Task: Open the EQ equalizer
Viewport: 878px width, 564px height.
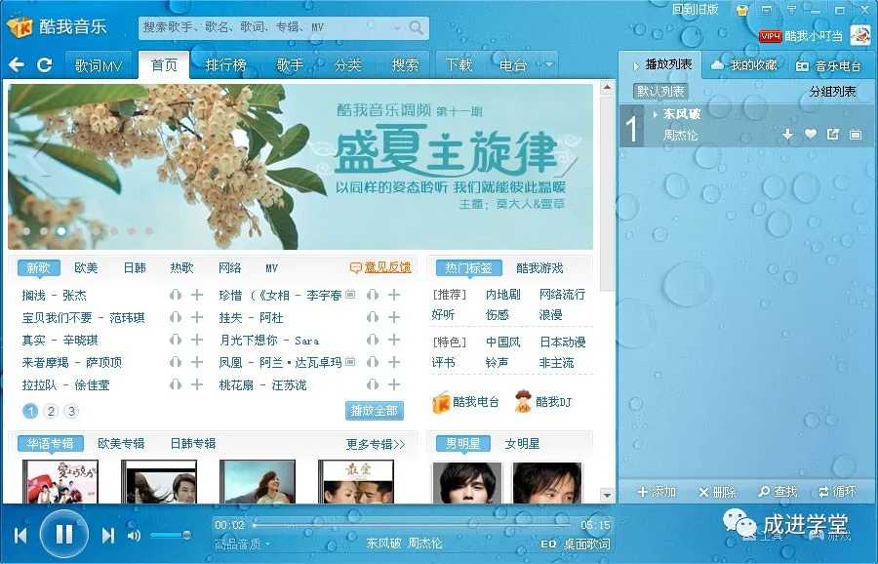Action: [548, 544]
